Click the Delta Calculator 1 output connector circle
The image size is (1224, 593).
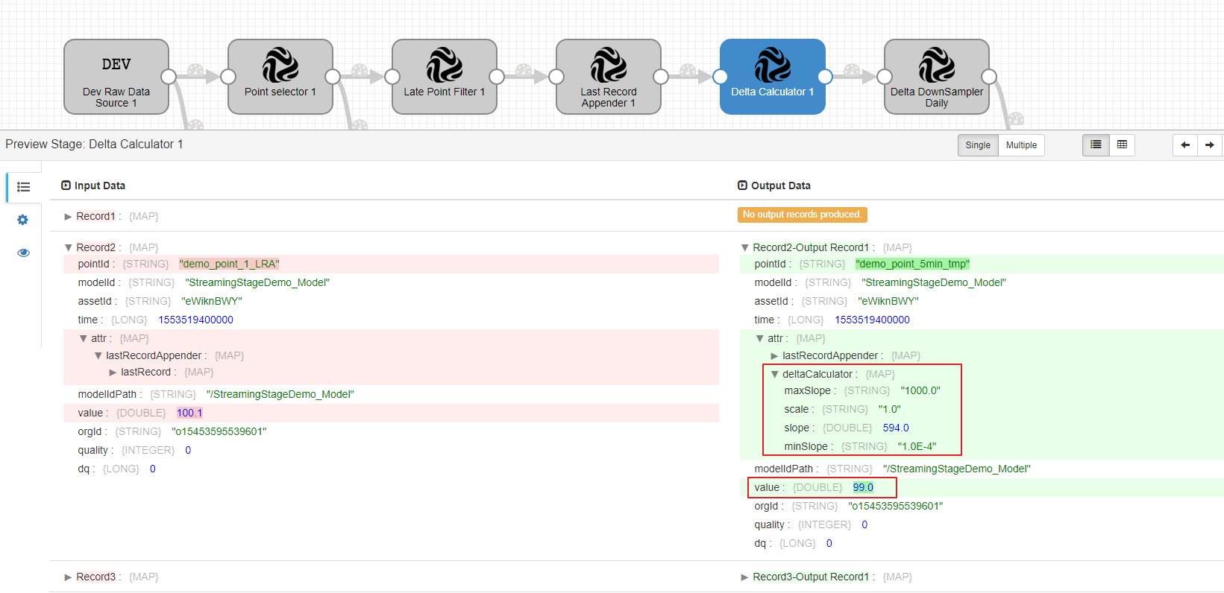click(825, 77)
